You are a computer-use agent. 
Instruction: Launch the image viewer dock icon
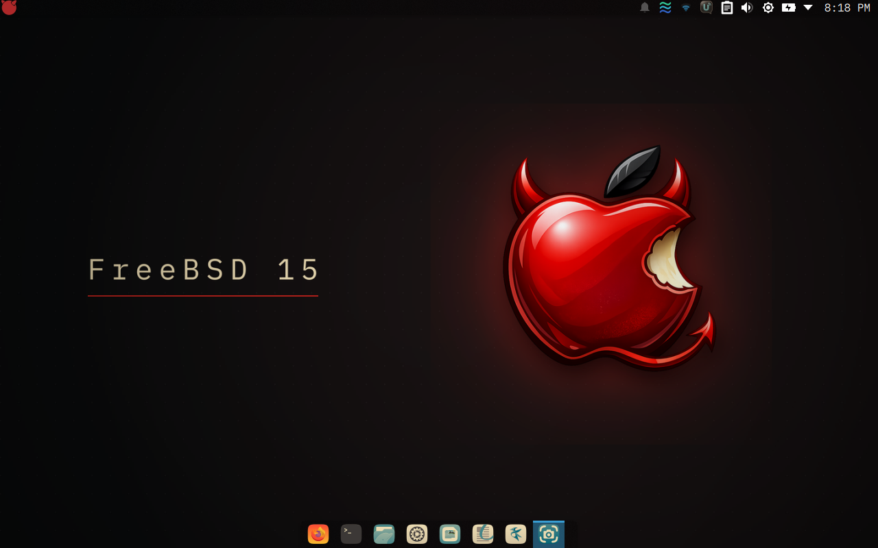450,534
